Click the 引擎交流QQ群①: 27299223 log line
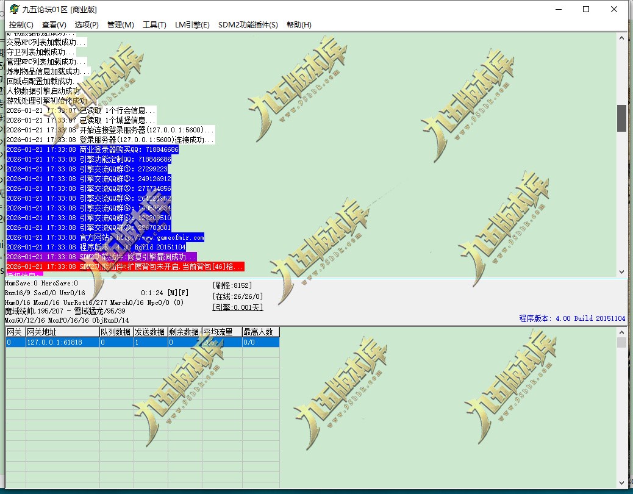 coord(87,169)
